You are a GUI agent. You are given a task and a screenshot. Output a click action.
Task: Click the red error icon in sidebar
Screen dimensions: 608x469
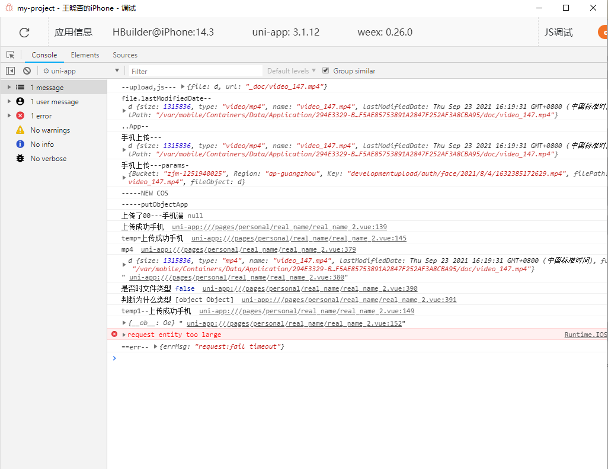point(20,116)
